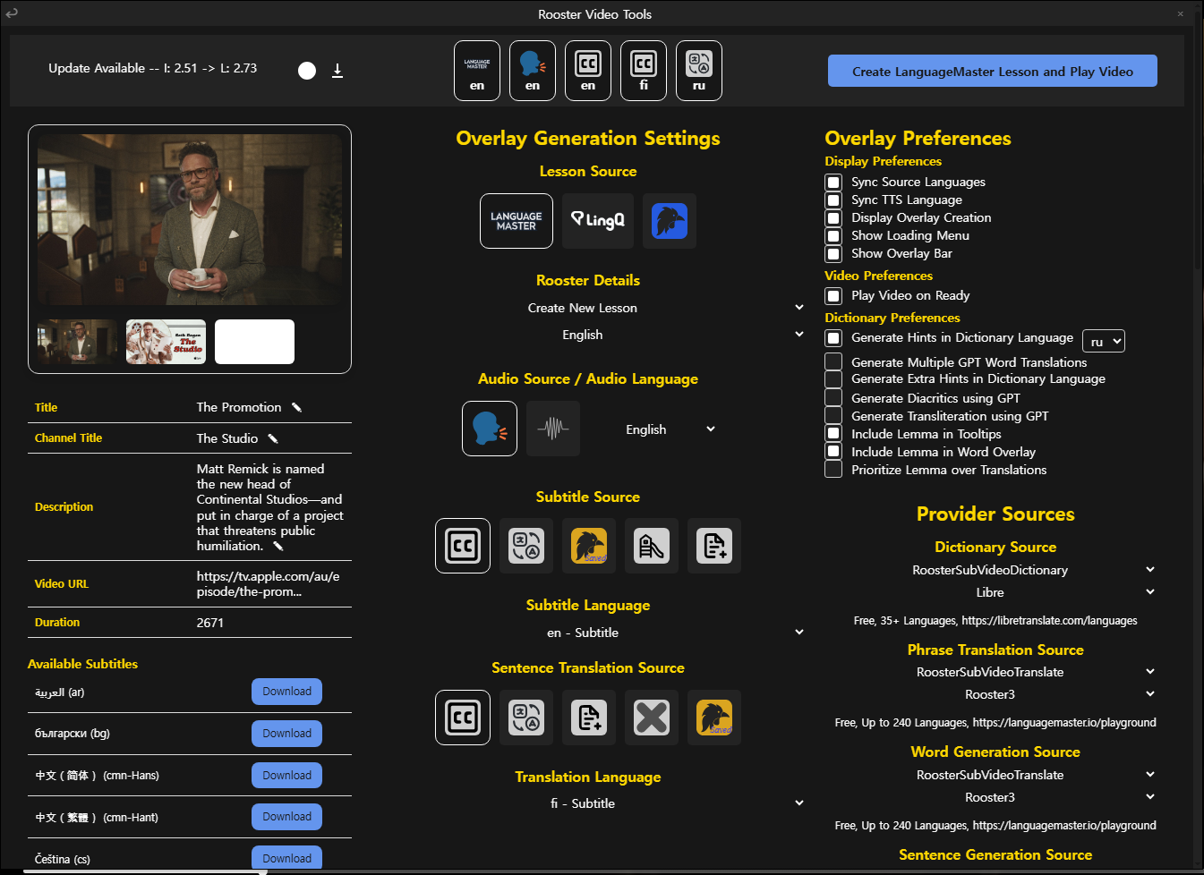This screenshot has width=1204, height=875.
Task: Select the CC icon under Sentence Translation Source
Action: point(463,718)
